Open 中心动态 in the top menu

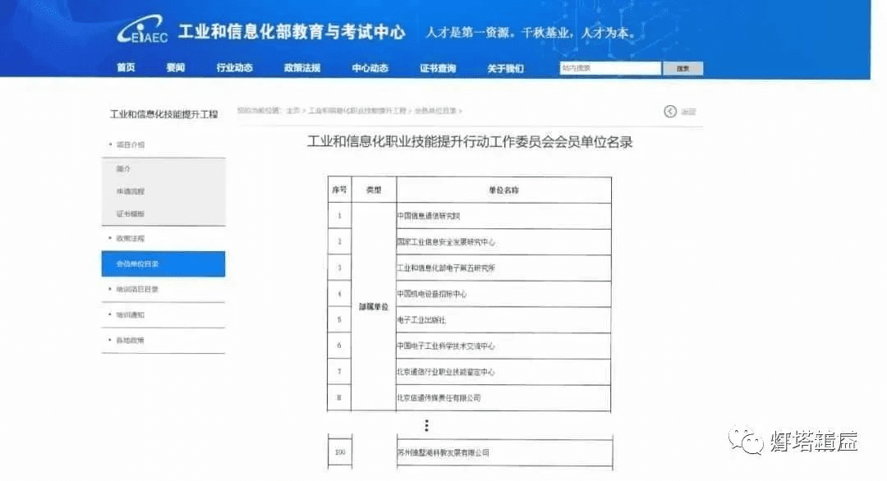pyautogui.click(x=370, y=68)
